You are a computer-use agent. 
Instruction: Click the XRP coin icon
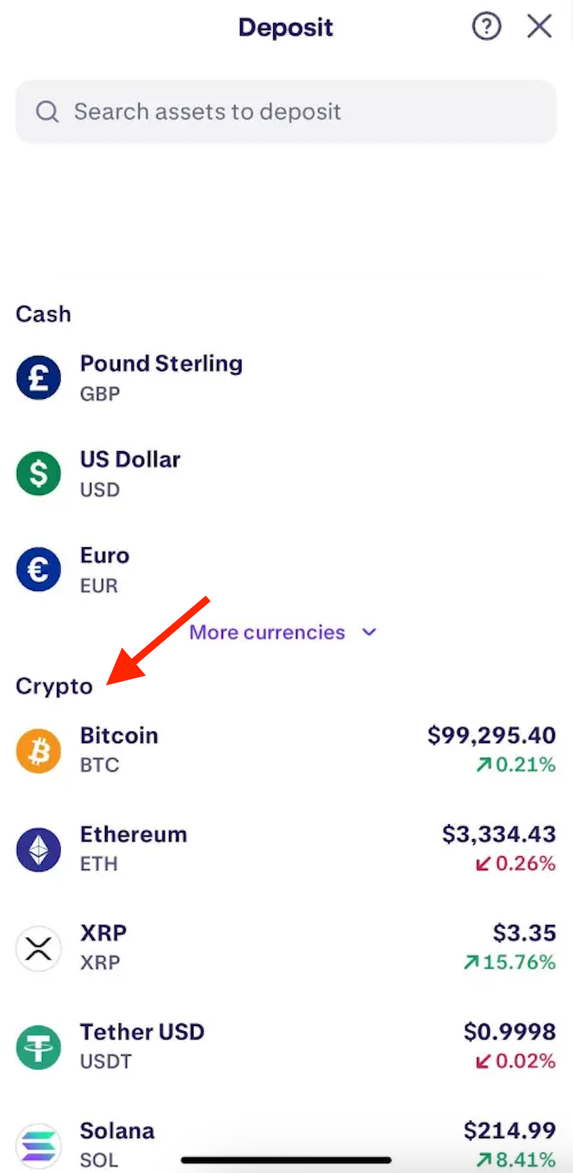[38, 948]
